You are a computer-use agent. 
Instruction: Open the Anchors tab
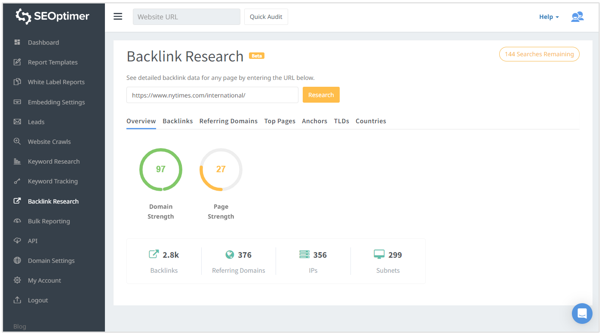click(314, 121)
